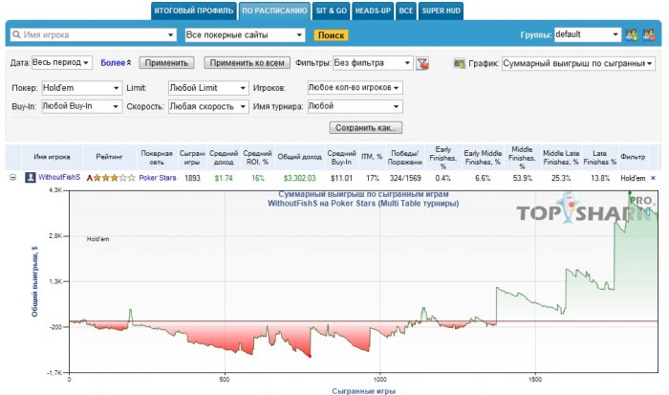
Task: Open the poker sites dropdown
Action: coord(245,34)
